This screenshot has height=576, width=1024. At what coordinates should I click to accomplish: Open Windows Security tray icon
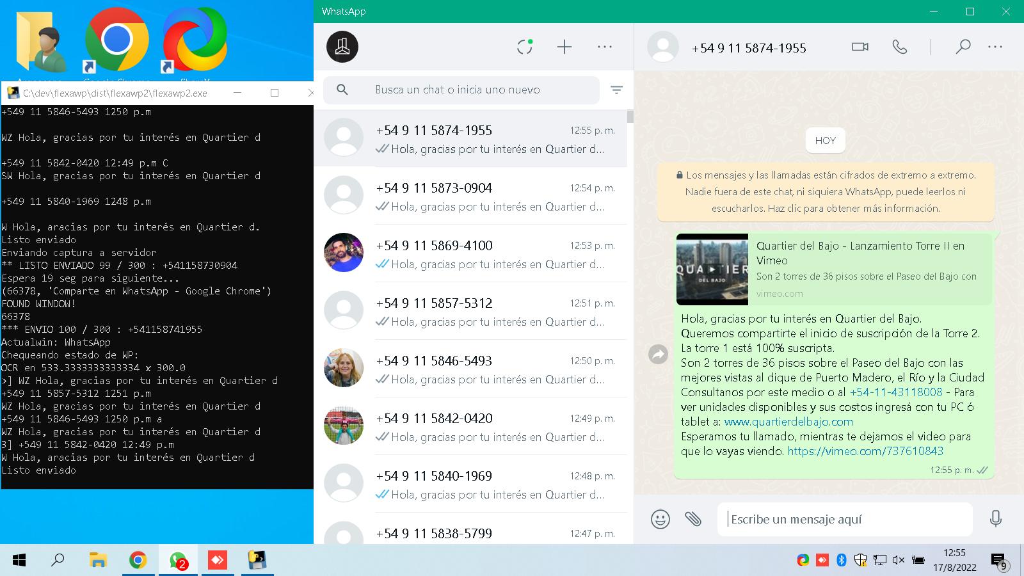(860, 561)
